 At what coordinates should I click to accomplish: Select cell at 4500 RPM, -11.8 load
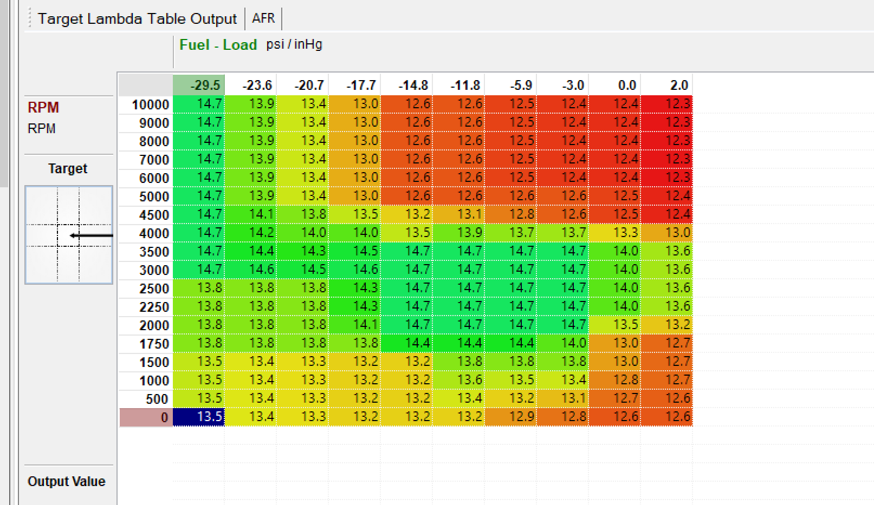coord(459,214)
